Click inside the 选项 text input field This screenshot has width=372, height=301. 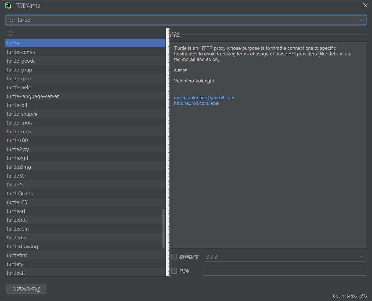coord(285,271)
